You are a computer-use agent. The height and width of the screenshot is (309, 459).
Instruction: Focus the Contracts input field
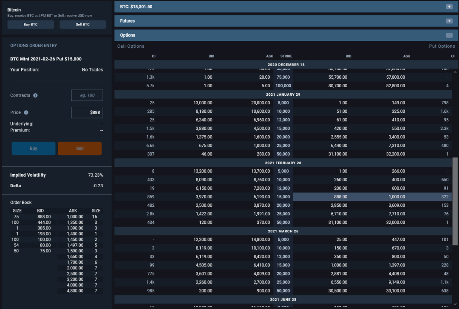pyautogui.click(x=87, y=95)
